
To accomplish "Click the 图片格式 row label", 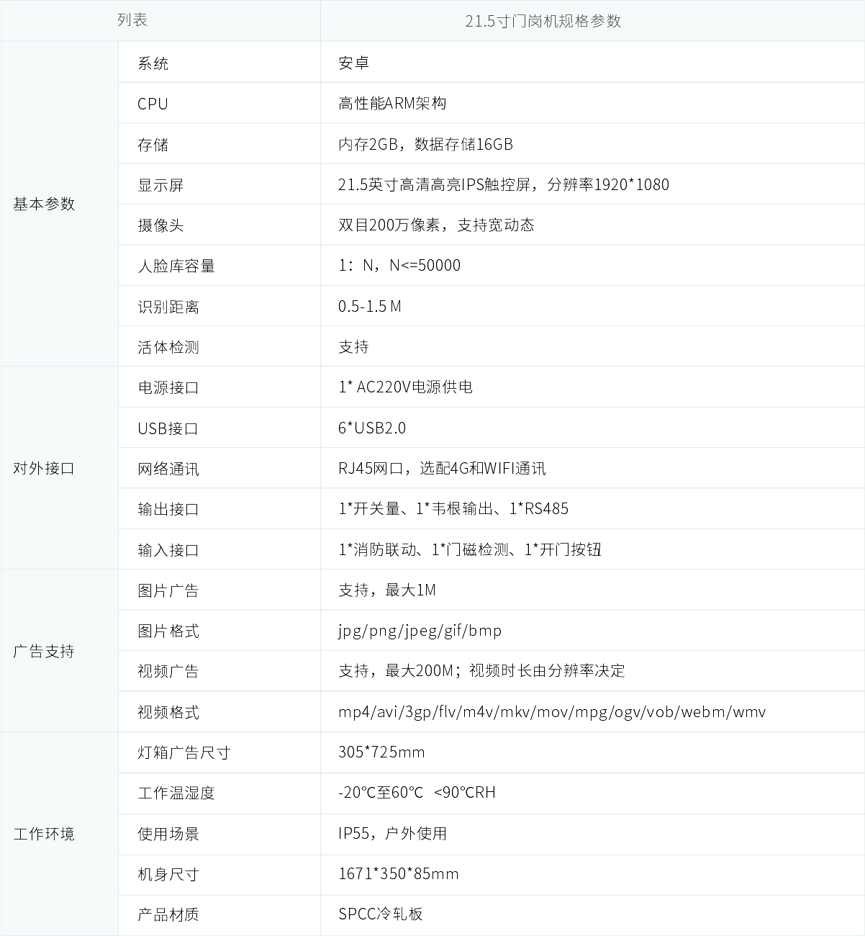I will tap(168, 631).
